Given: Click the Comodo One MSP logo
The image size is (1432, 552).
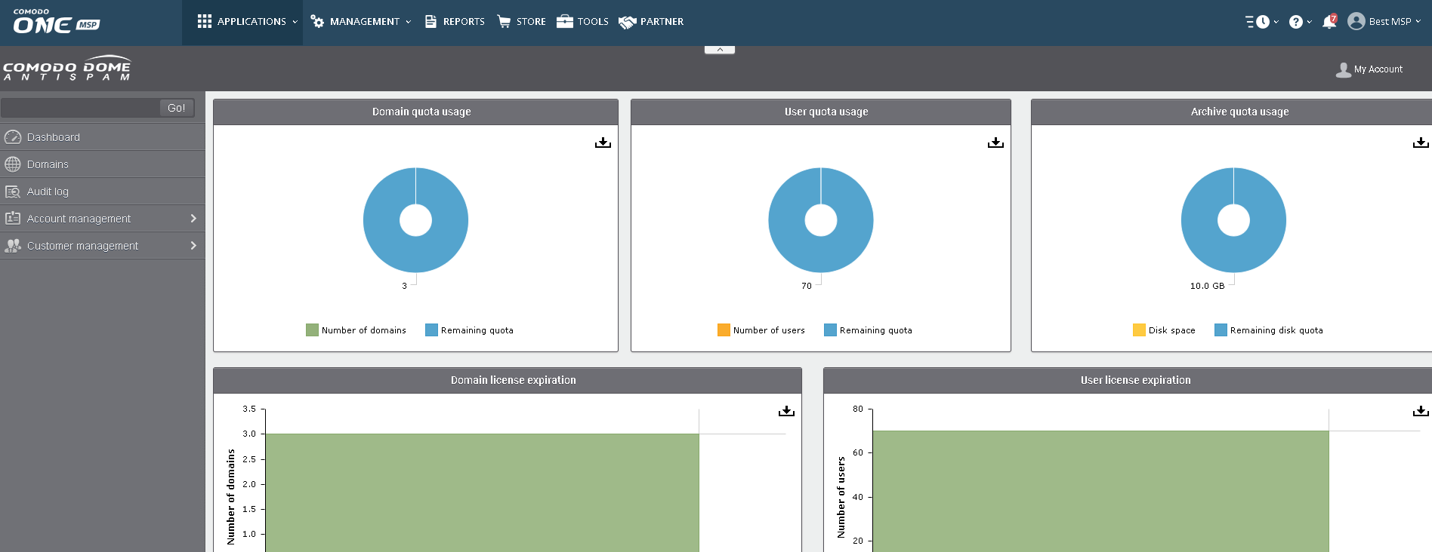Looking at the screenshot, I should point(57,22).
